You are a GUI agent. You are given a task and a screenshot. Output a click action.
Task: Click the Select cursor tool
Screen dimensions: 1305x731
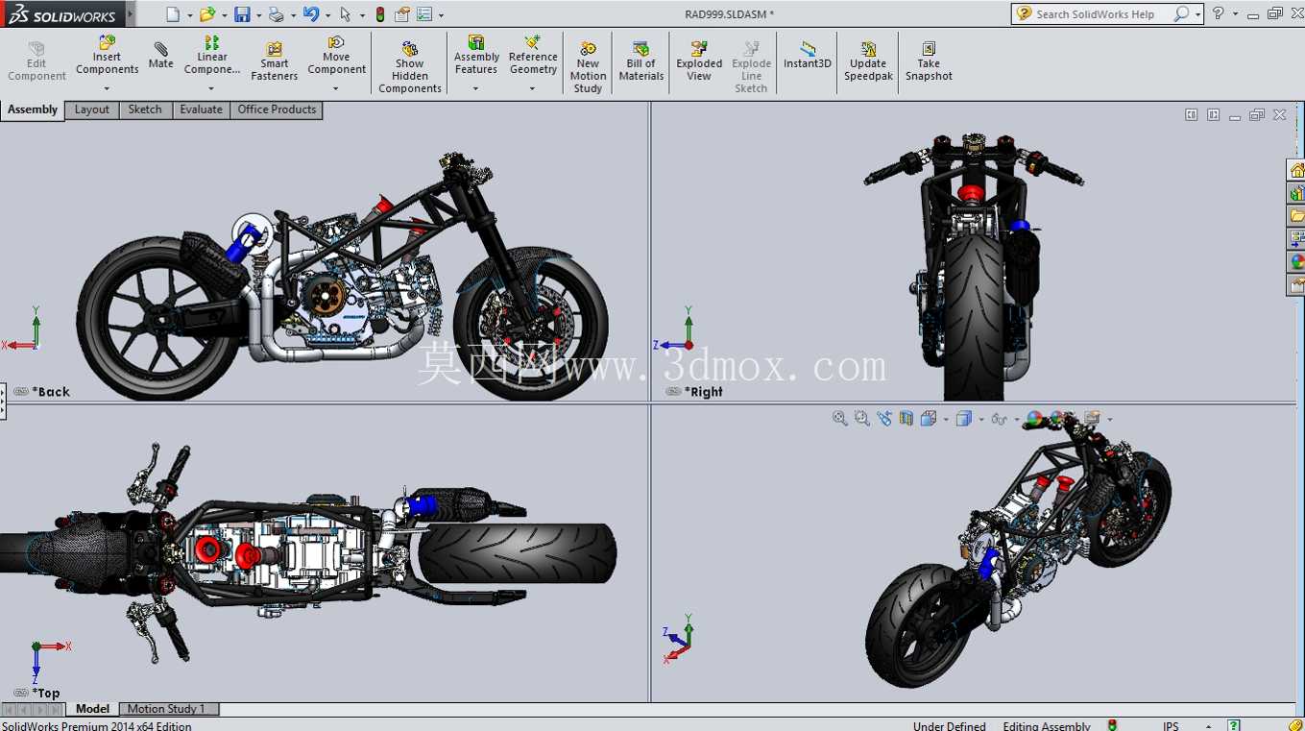(346, 14)
